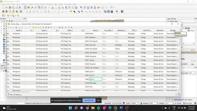
Task: Select the Sinawilan cell
Action: (x=96, y=56)
